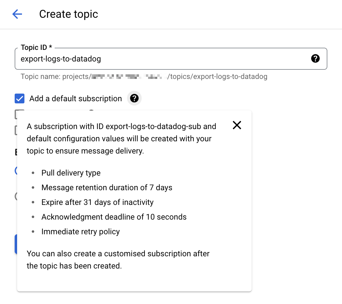Focus the Topic ID input field
The height and width of the screenshot is (304, 342).
tap(171, 59)
